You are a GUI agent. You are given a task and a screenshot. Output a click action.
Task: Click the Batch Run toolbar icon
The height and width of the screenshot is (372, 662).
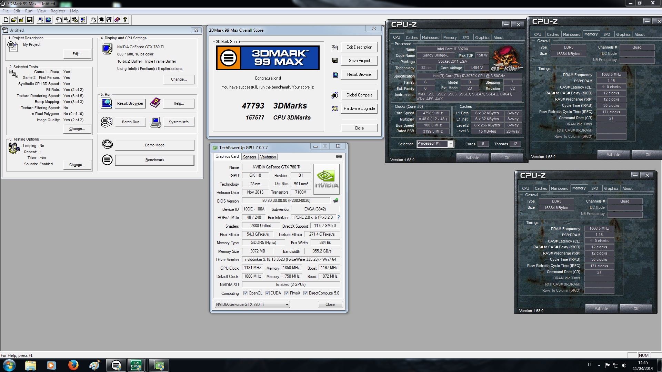(x=109, y=20)
